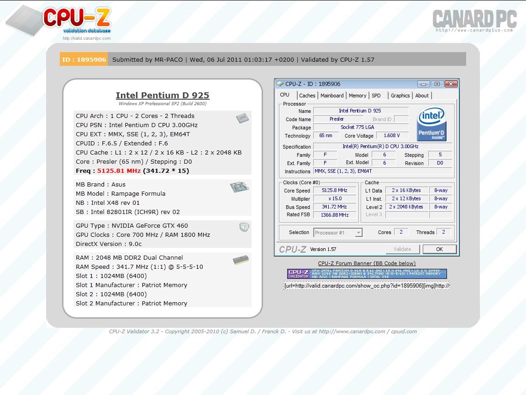Open the Mainboard tab

[x=332, y=96]
